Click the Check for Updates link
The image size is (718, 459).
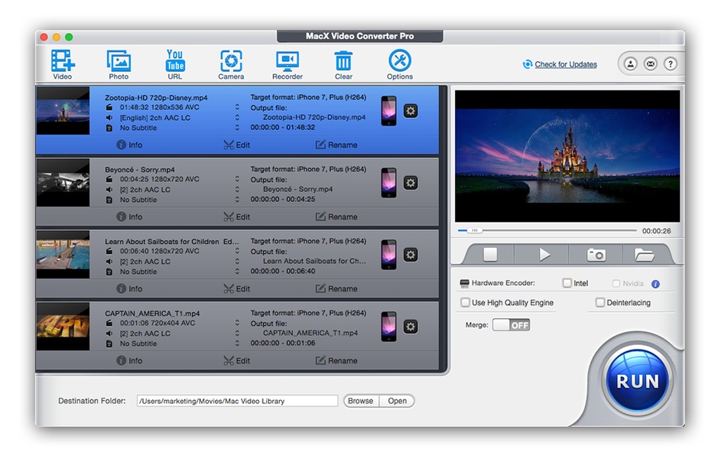(565, 64)
